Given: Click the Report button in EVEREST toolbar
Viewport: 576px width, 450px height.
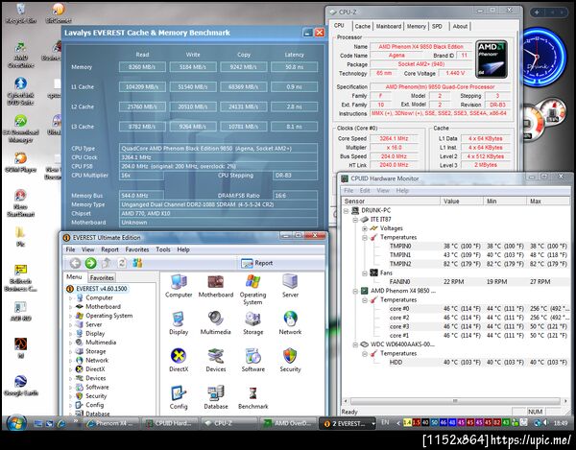Looking at the screenshot, I should tap(256, 263).
